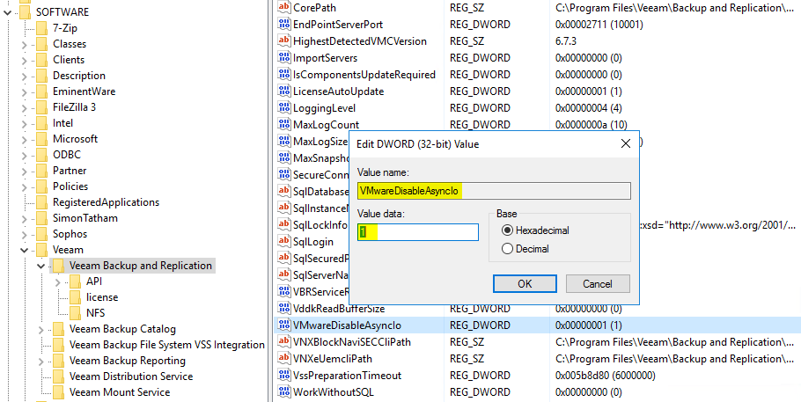
Task: Click the CorePath string value icon
Action: [283, 8]
